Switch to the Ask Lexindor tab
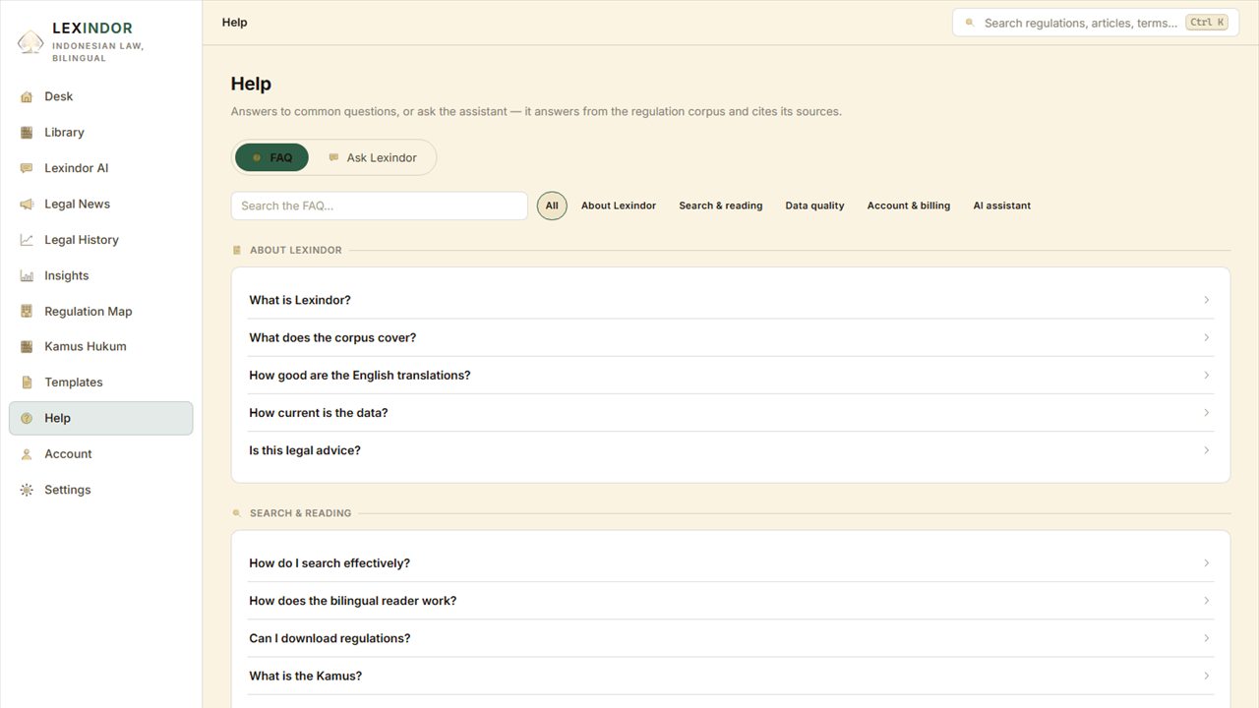1259x708 pixels. 372,157
